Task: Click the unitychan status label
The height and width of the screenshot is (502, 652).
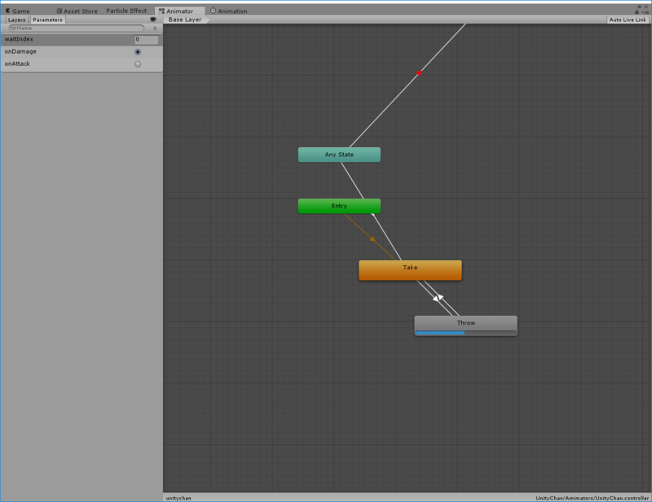Action: (x=178, y=498)
